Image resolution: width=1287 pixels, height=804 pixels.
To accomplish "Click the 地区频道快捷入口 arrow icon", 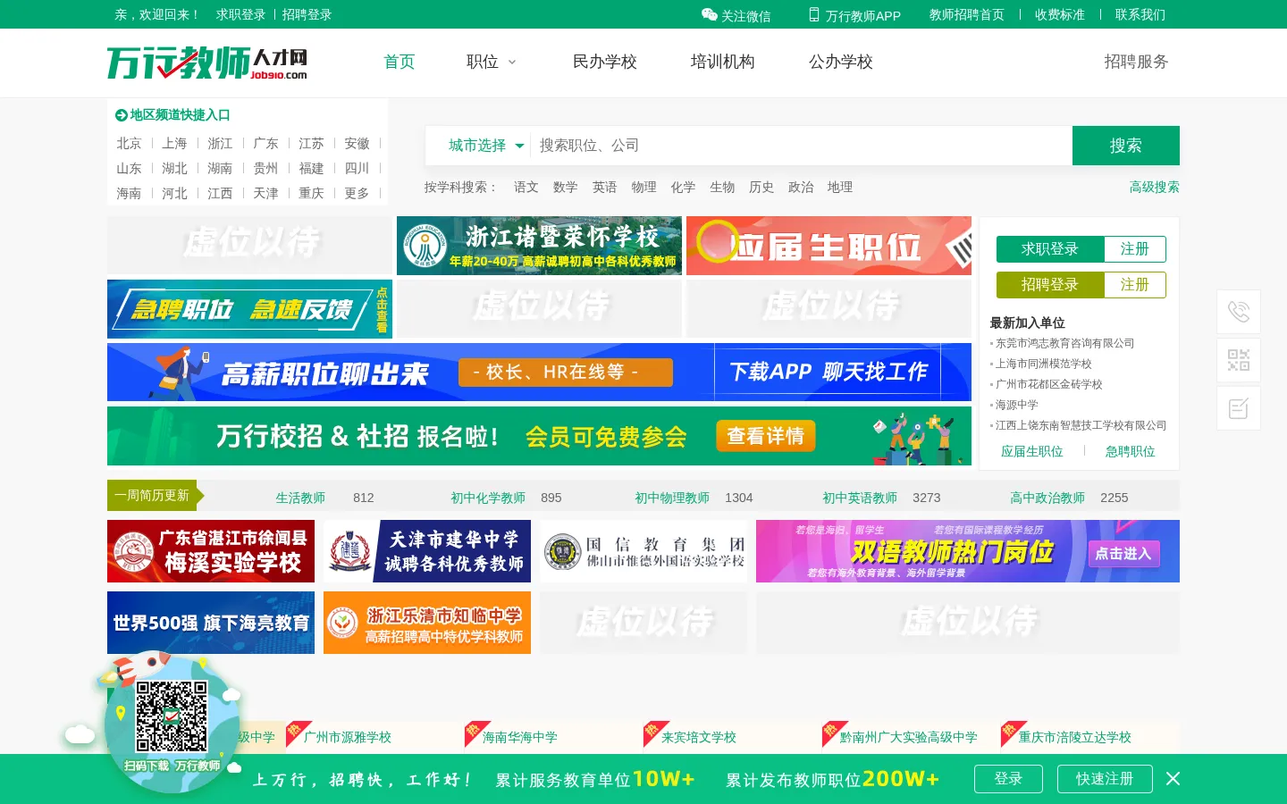I will [x=122, y=115].
